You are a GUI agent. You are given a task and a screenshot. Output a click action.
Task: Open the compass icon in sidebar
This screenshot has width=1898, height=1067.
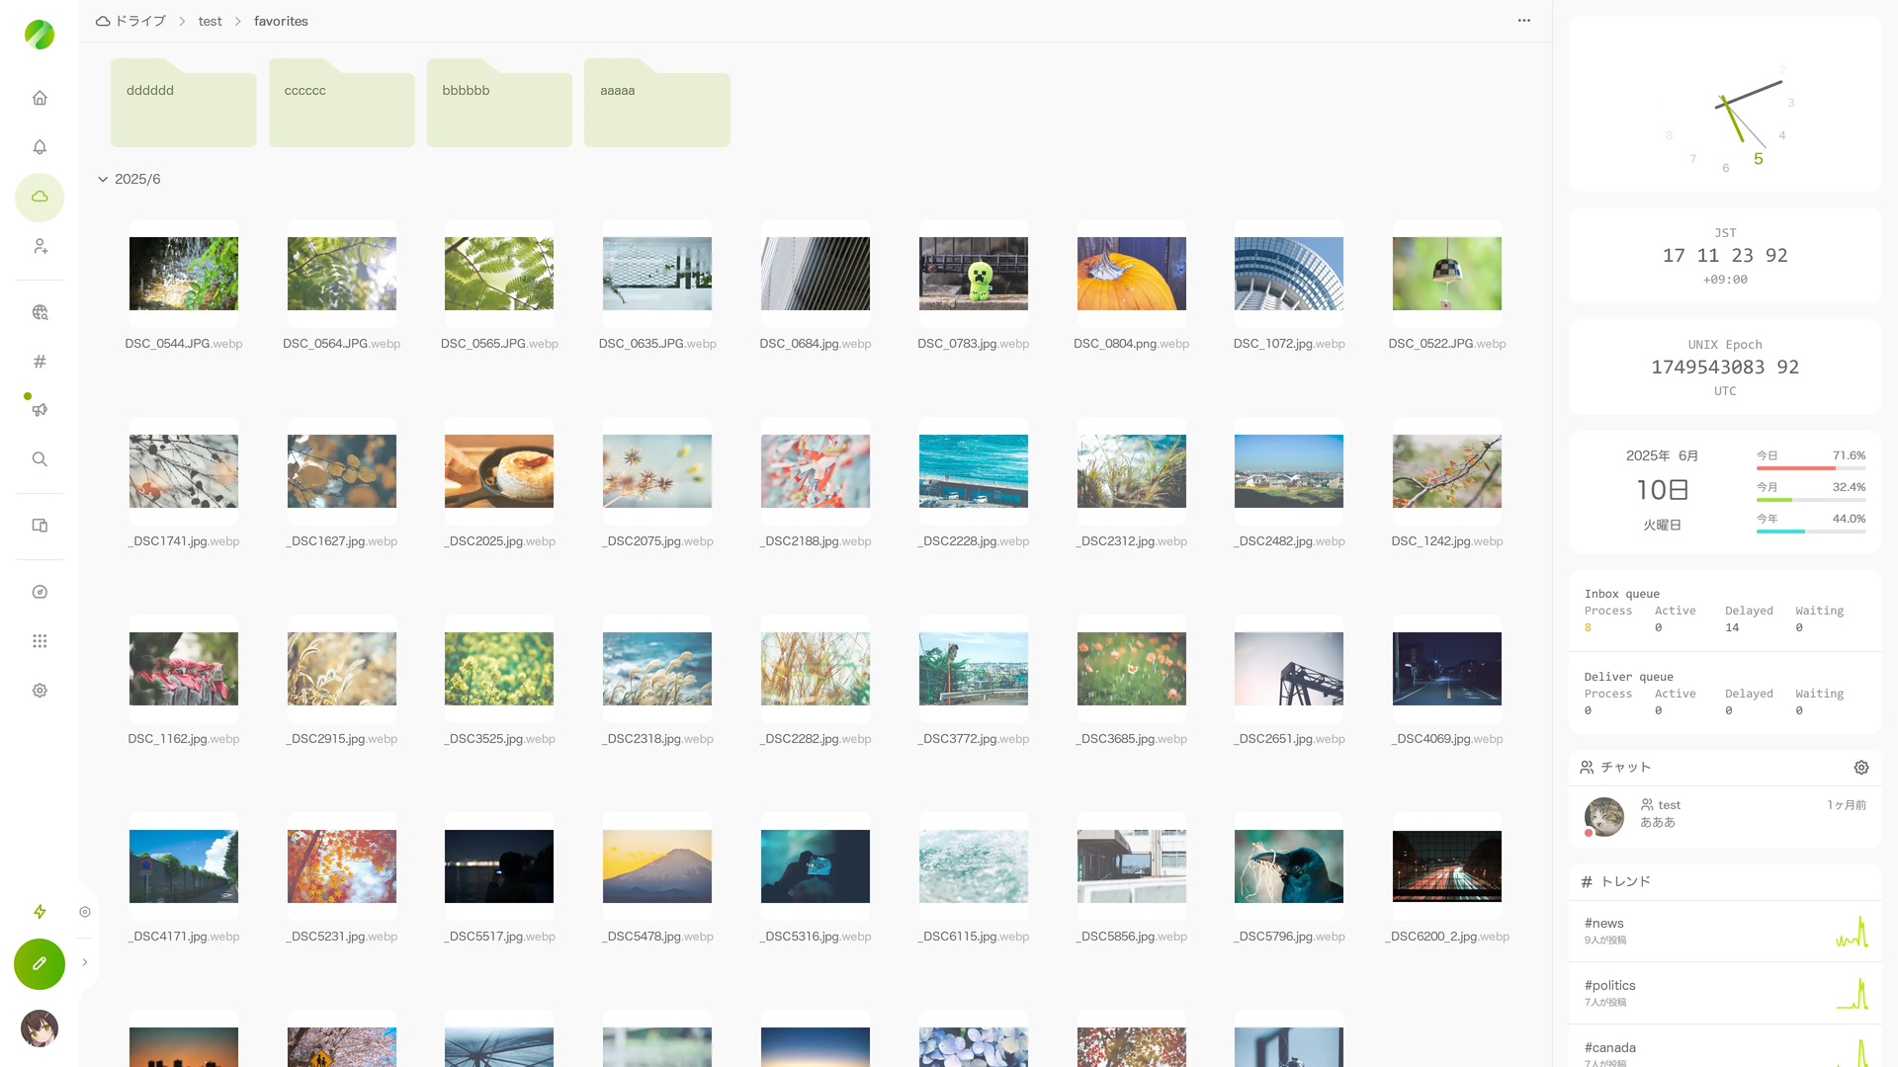pos(40,592)
